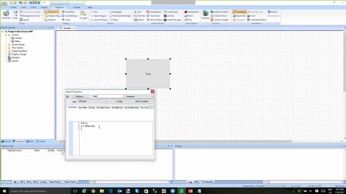Close the Object Properties dialog
This screenshot has width=346, height=194.
pyautogui.click(x=152, y=92)
